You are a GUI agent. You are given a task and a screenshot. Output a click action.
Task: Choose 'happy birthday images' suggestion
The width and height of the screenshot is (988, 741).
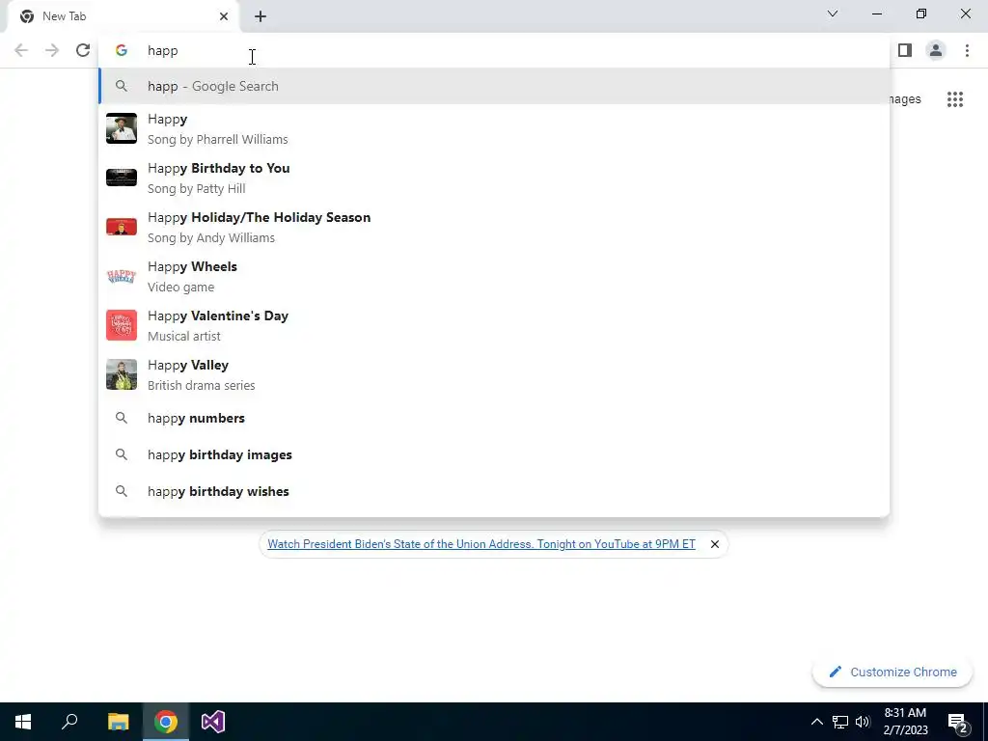click(x=494, y=454)
